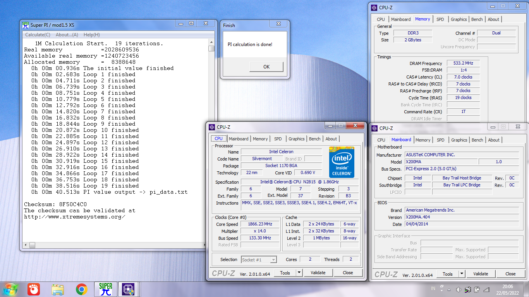Select Memory tab in the CPU window

[x=260, y=139]
